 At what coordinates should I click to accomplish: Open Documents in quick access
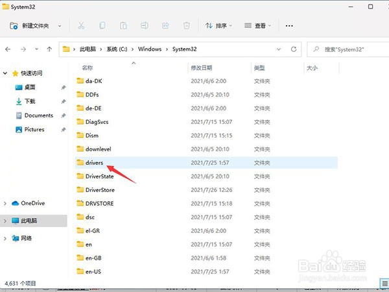pyautogui.click(x=34, y=116)
